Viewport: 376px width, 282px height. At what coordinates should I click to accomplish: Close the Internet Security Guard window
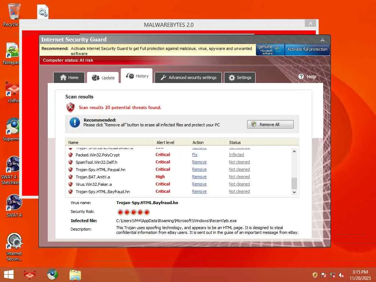[322, 40]
